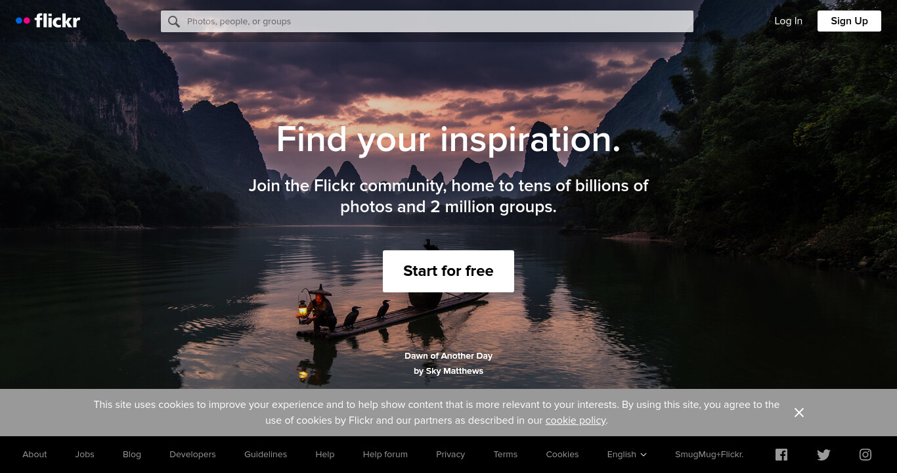Screen dimensions: 897x473
Task: Dismiss the cookie notice banner
Action: (x=799, y=413)
